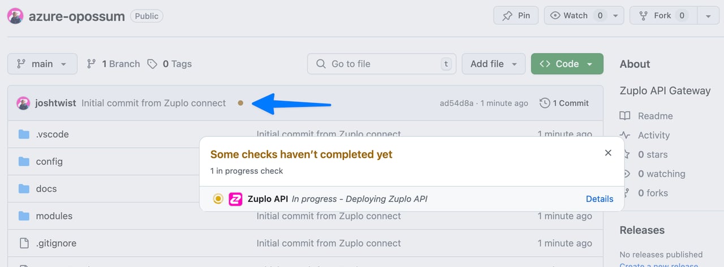Open the ad54d8a commit hash link
724x267 pixels.
coord(456,103)
